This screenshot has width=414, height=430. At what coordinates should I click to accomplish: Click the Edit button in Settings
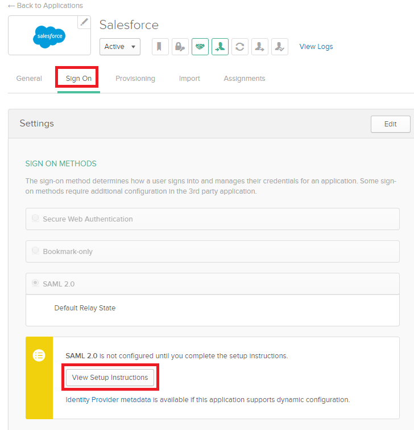coord(390,124)
